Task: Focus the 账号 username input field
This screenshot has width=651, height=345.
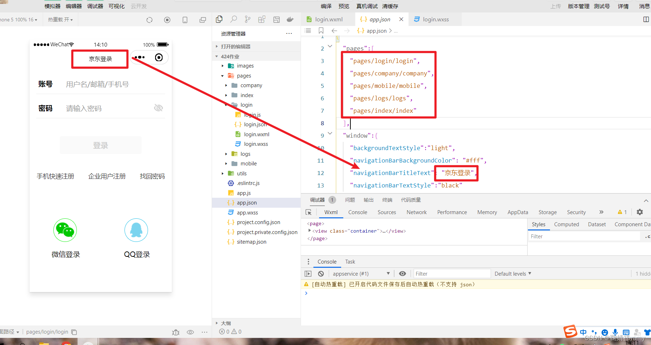Action: [x=115, y=84]
